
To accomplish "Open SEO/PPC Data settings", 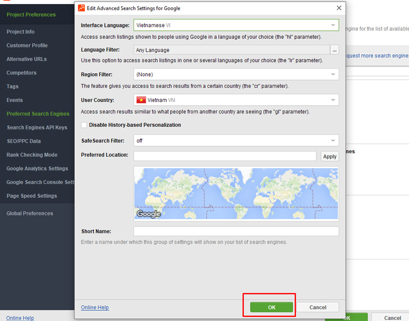I will coord(24,142).
